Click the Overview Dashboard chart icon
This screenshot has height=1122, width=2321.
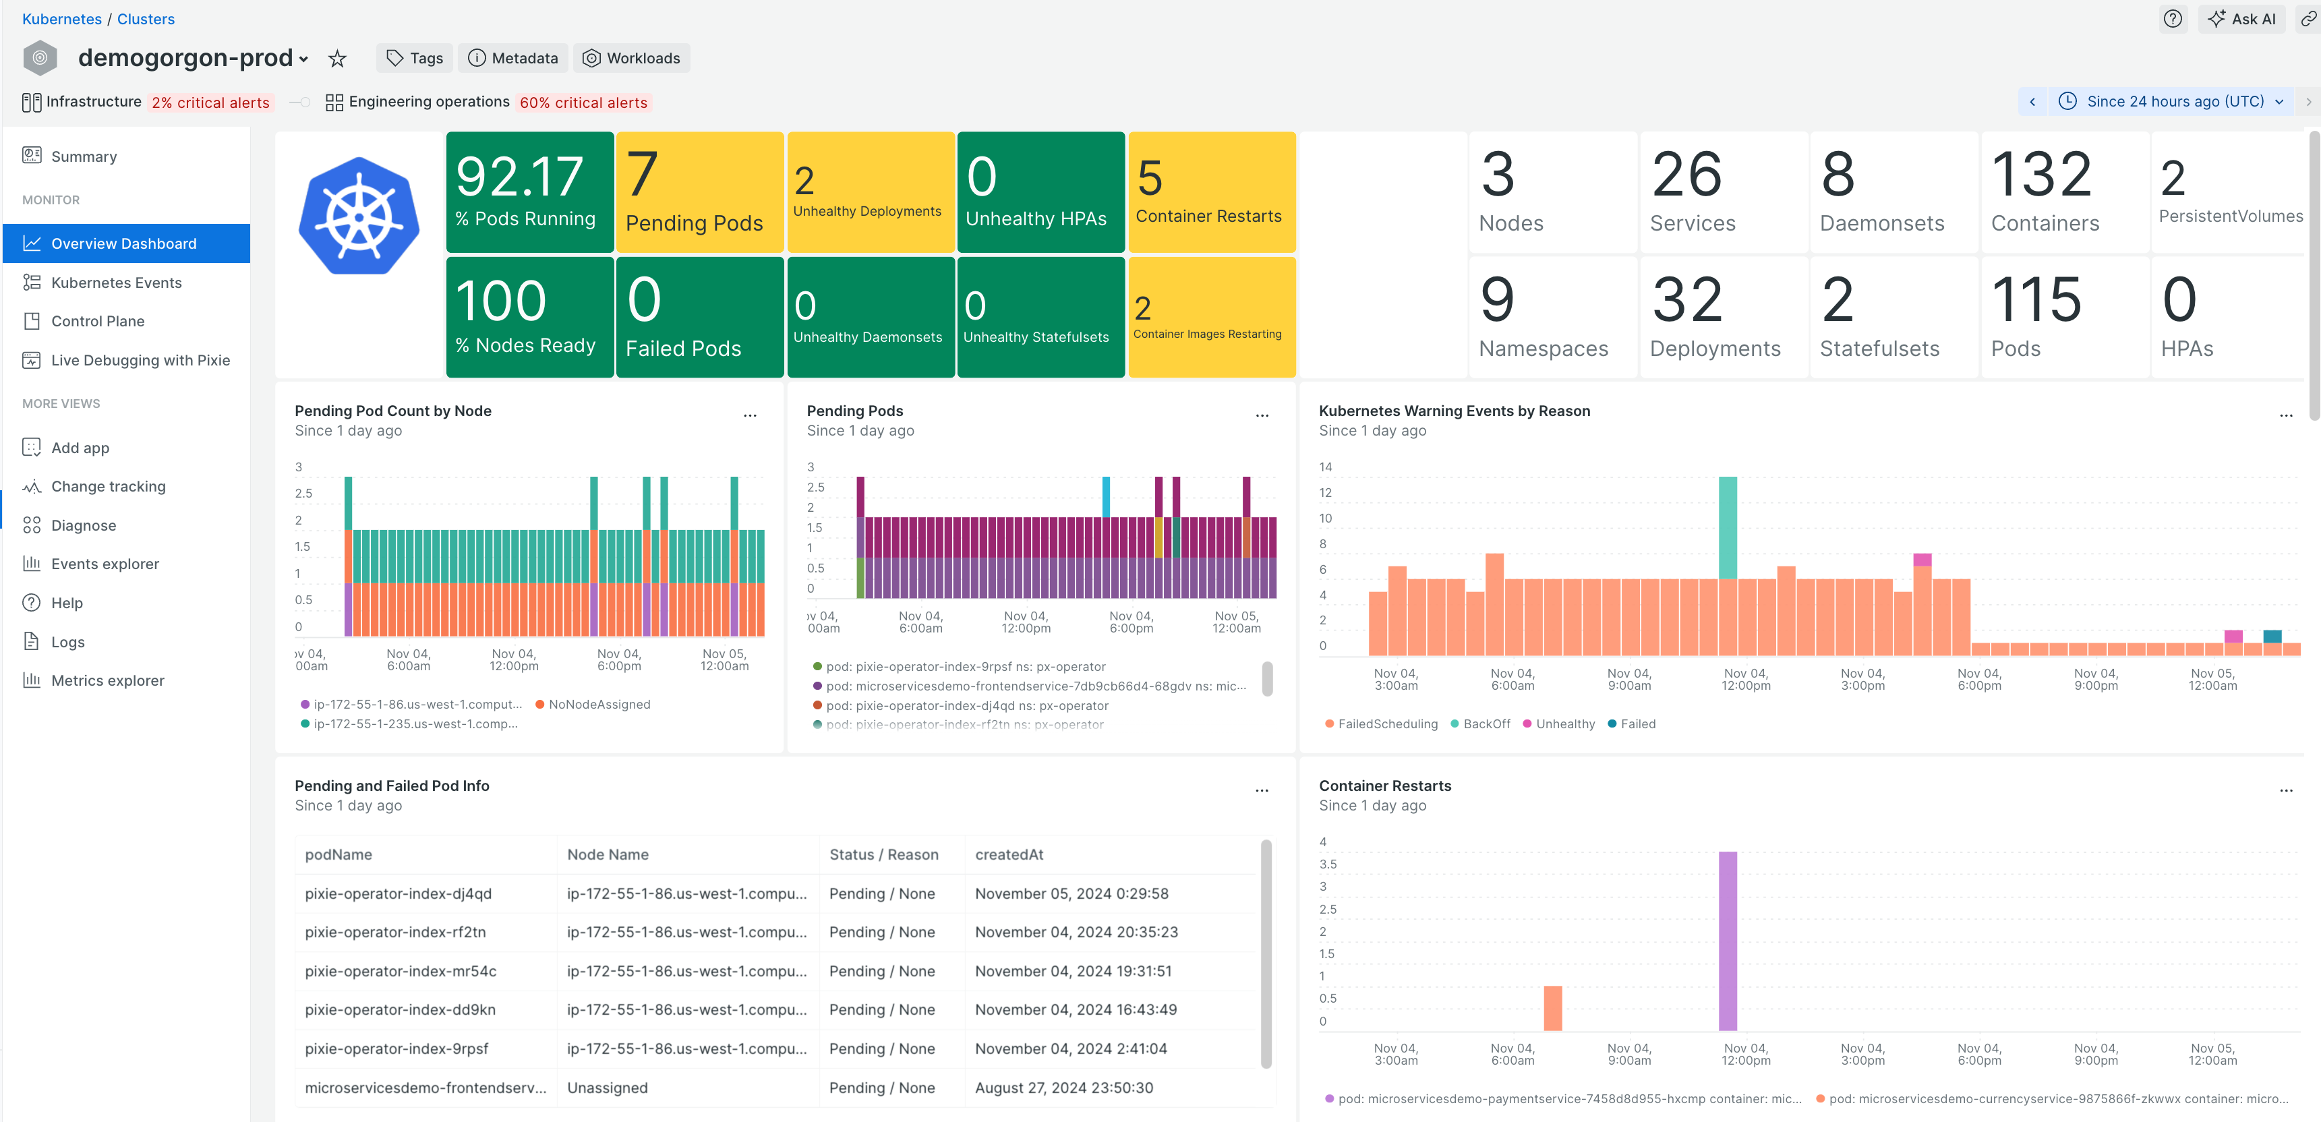click(32, 243)
